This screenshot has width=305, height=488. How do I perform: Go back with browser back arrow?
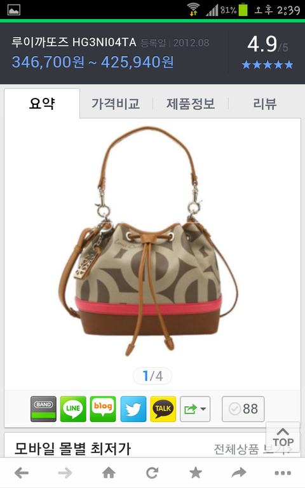pos(22,473)
